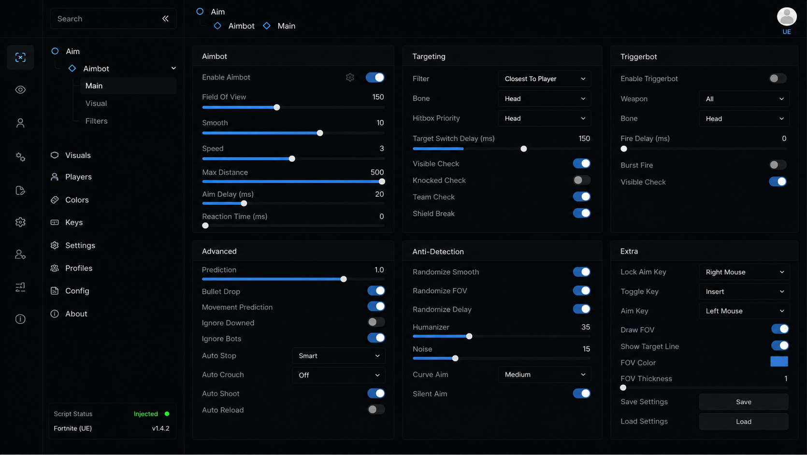Viewport: 807px width, 455px height.
Task: Open the document edit icon in the icon rail
Action: pos(20,190)
